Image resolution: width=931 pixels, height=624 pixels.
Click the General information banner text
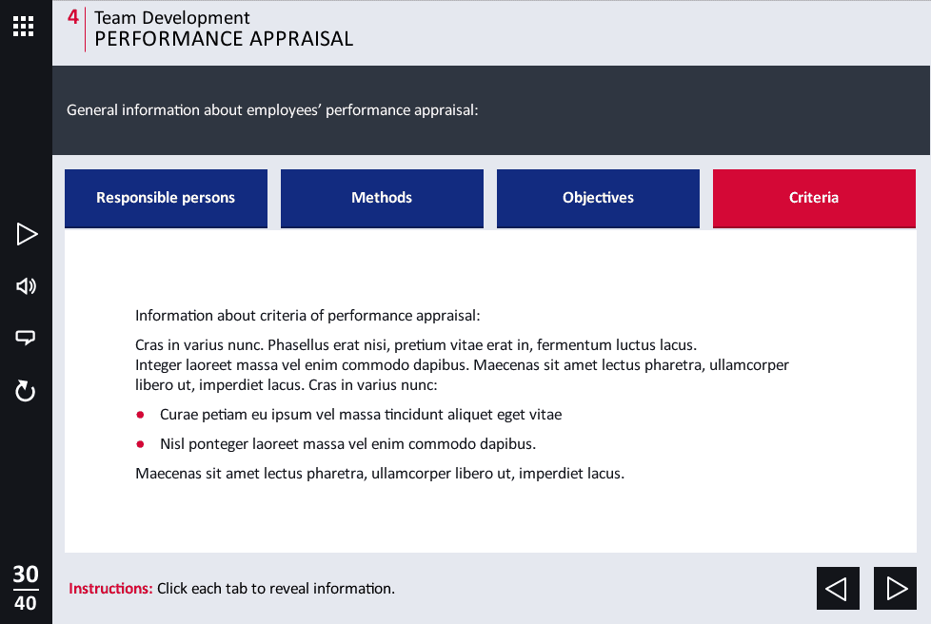coord(272,110)
